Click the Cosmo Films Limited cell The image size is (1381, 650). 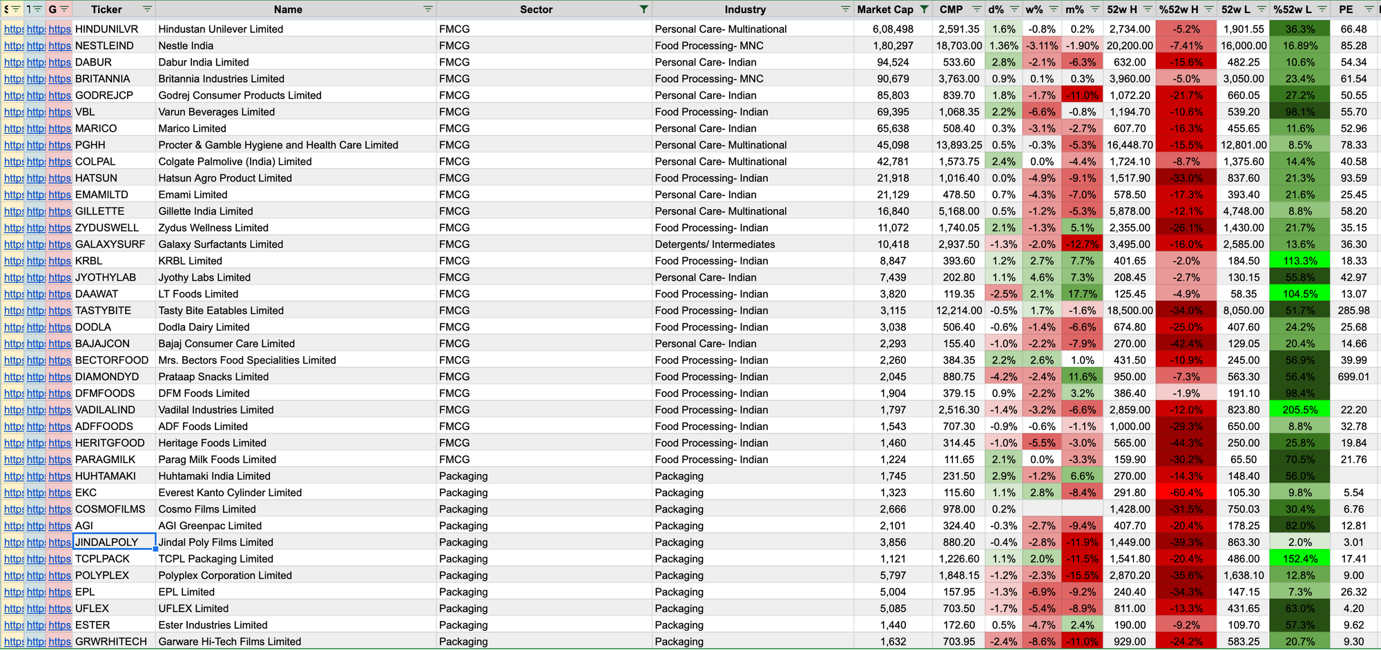click(296, 509)
